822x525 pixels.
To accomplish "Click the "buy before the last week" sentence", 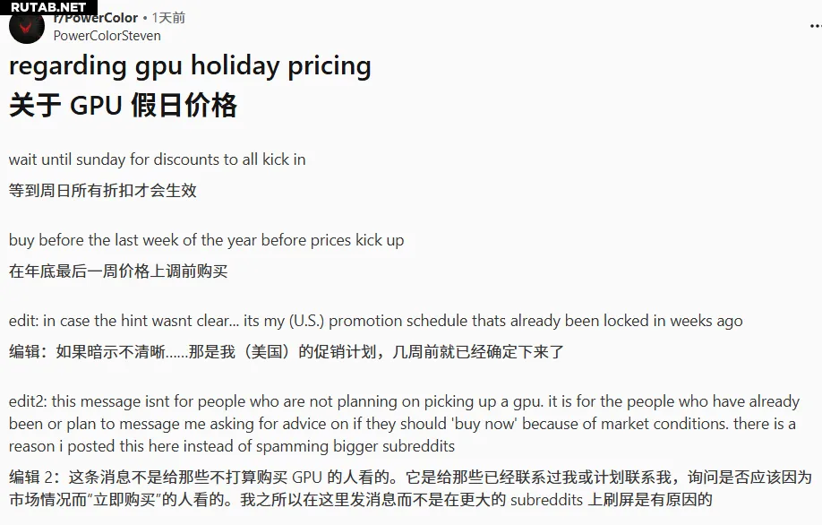I will (x=206, y=240).
